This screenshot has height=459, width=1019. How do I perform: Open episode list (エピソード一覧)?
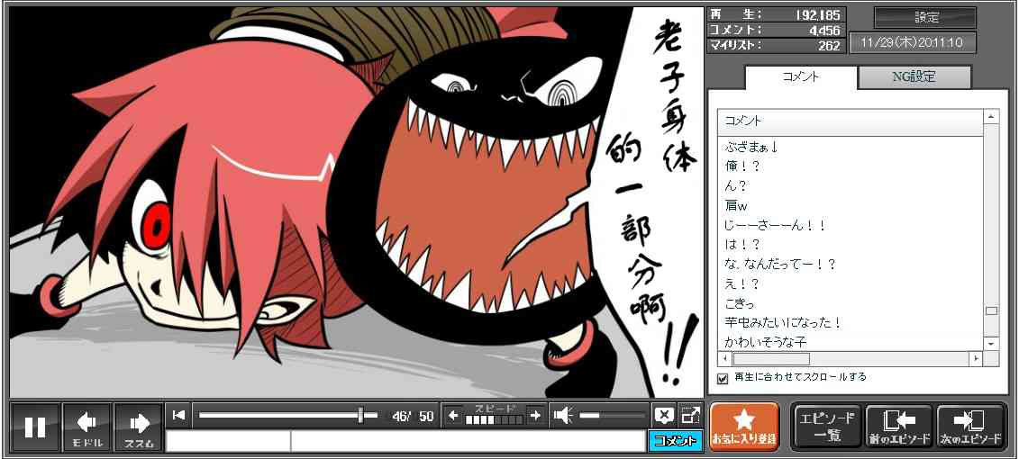tap(826, 427)
